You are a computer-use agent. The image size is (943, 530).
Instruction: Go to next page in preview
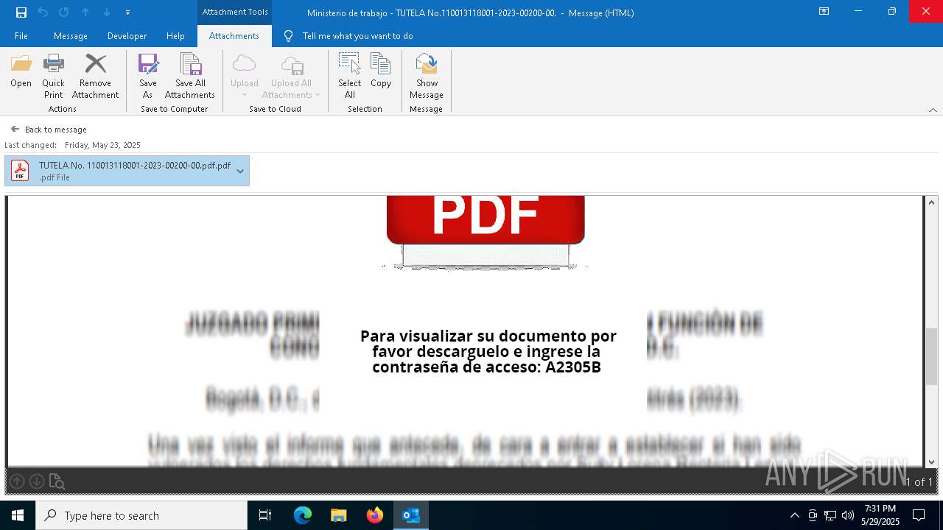coord(36,481)
